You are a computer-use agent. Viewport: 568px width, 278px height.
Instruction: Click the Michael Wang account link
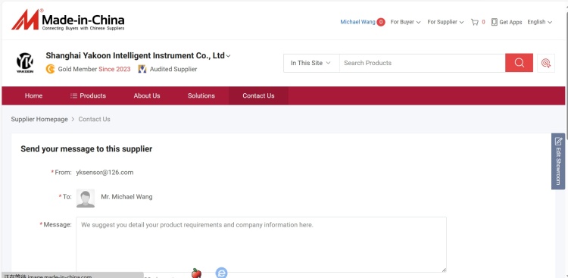357,22
